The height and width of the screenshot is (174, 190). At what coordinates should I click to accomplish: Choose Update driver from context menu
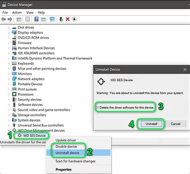79,140
